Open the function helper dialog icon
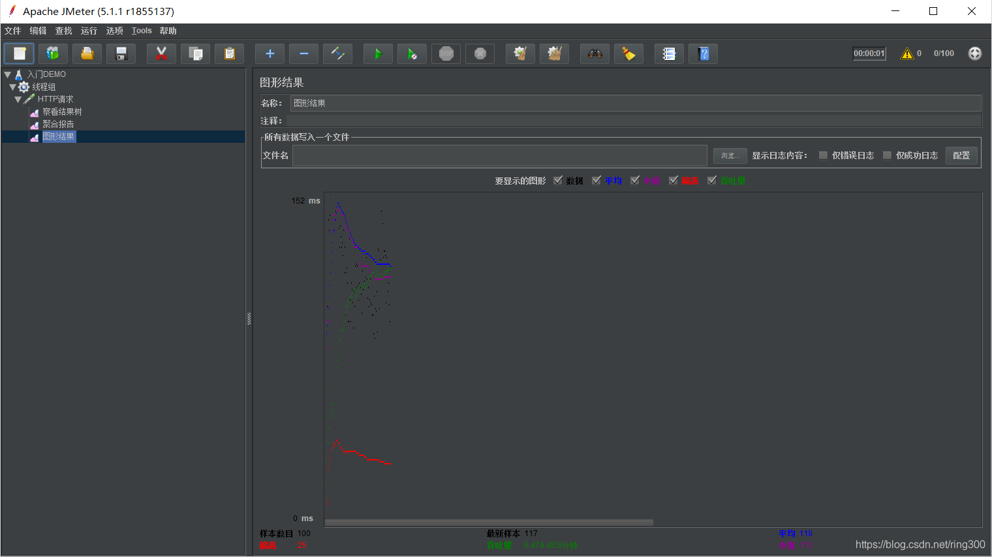This screenshot has width=992, height=557. tap(669, 53)
